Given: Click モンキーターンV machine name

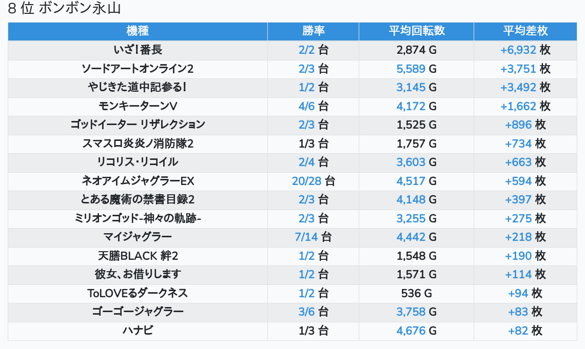Looking at the screenshot, I should coord(138,106).
